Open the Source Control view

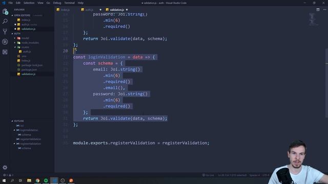pos(5,32)
